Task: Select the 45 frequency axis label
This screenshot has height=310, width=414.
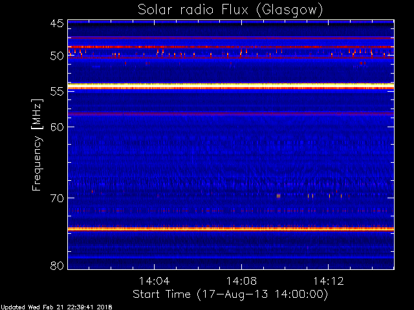Action: (57, 23)
